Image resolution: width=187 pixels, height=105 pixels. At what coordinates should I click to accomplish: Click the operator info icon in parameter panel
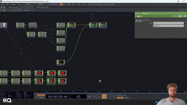pos(141,16)
